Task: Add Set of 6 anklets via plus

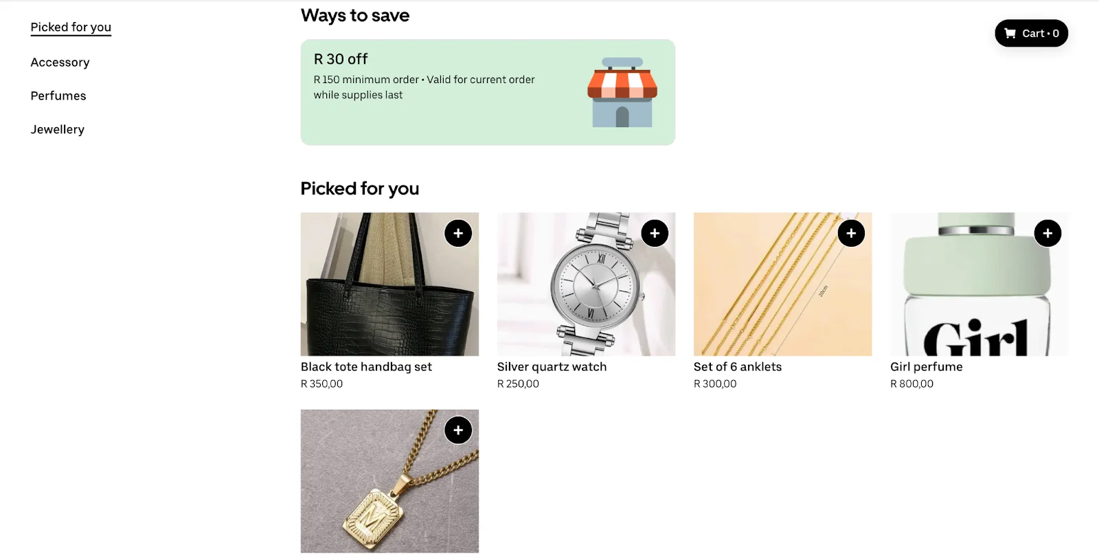Action: (851, 233)
